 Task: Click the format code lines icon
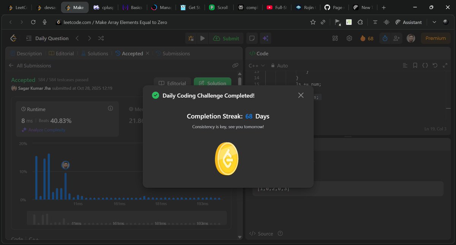[405, 65]
